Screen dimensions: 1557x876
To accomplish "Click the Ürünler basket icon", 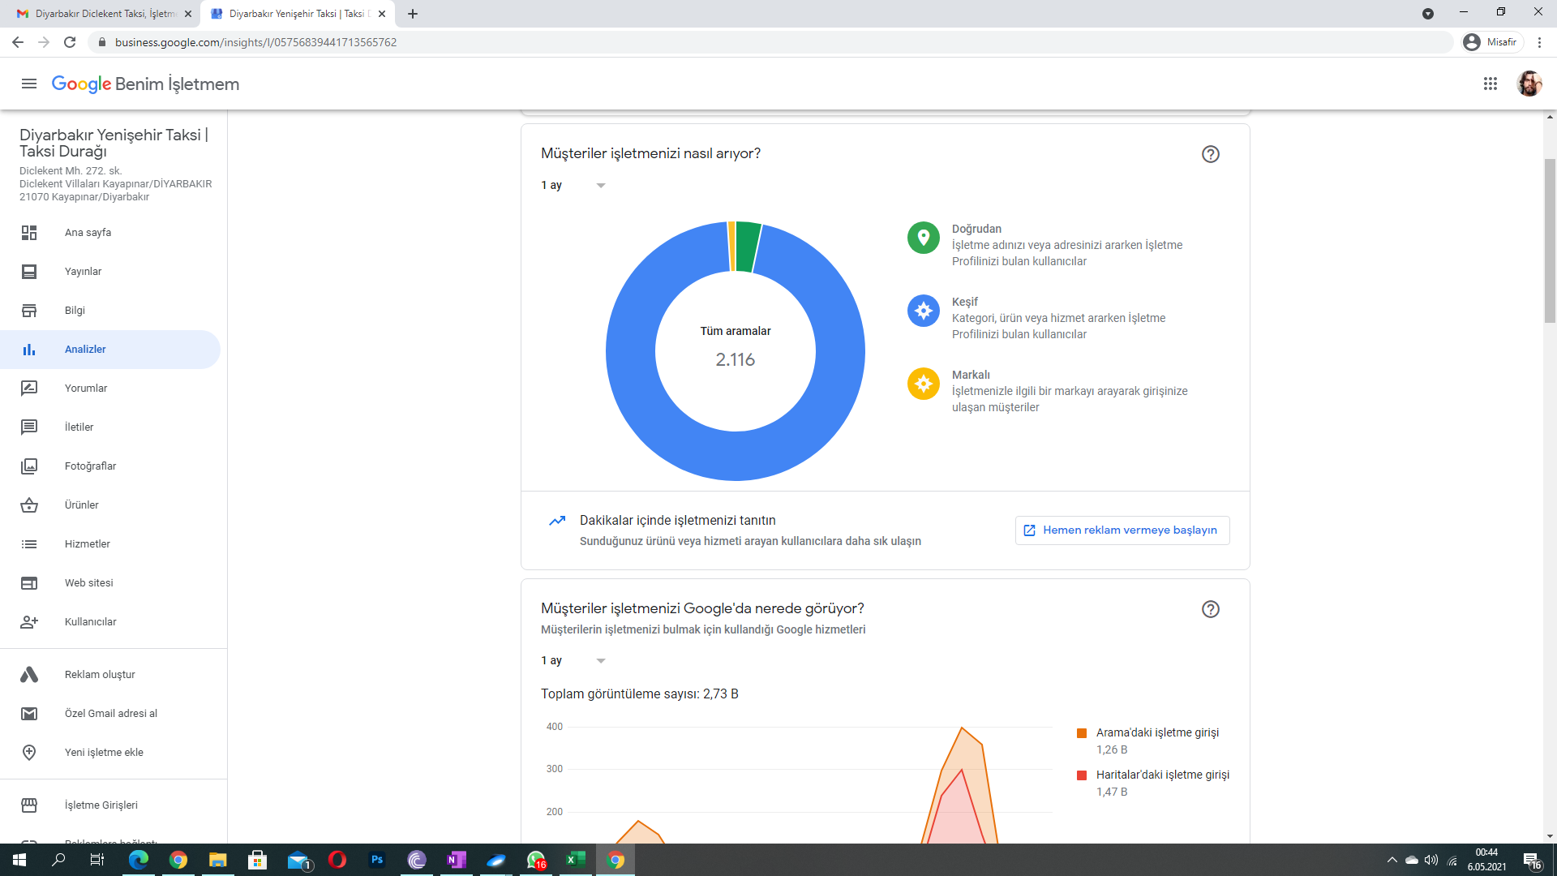I will coord(29,505).
